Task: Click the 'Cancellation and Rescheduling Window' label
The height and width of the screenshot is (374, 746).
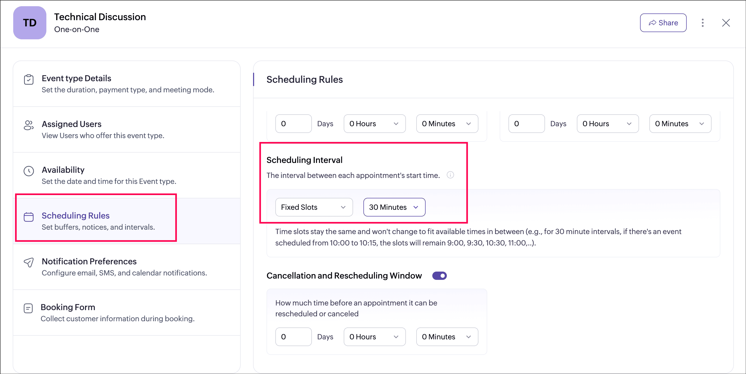Action: pyautogui.click(x=344, y=276)
